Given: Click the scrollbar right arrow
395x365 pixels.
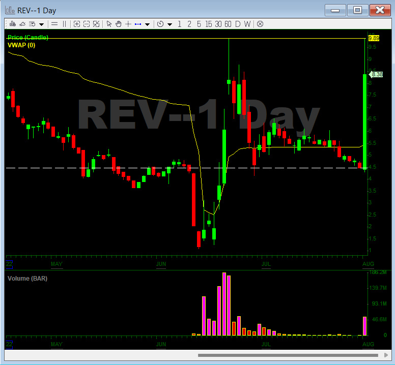Looking at the screenshot, I should [386, 355].
